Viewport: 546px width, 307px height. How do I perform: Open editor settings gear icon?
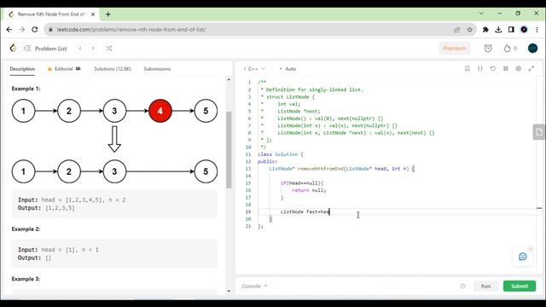coord(519,68)
